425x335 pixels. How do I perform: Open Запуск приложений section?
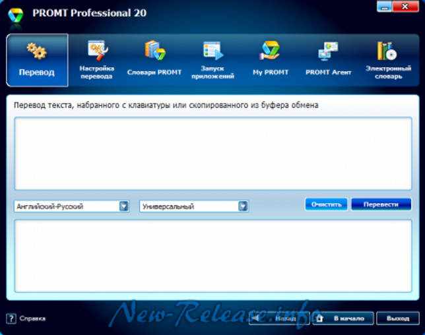[x=212, y=60]
